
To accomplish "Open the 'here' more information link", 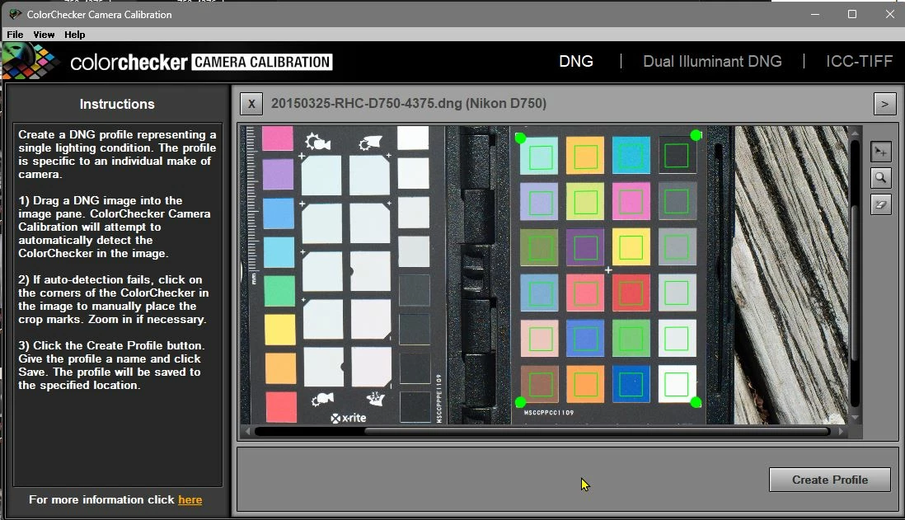I will click(190, 499).
